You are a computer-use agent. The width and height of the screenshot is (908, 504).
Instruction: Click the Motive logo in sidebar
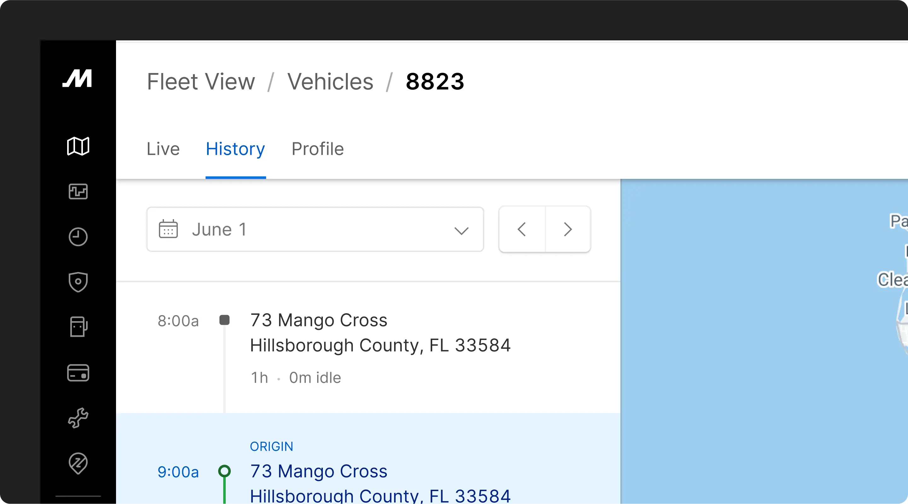click(x=77, y=78)
